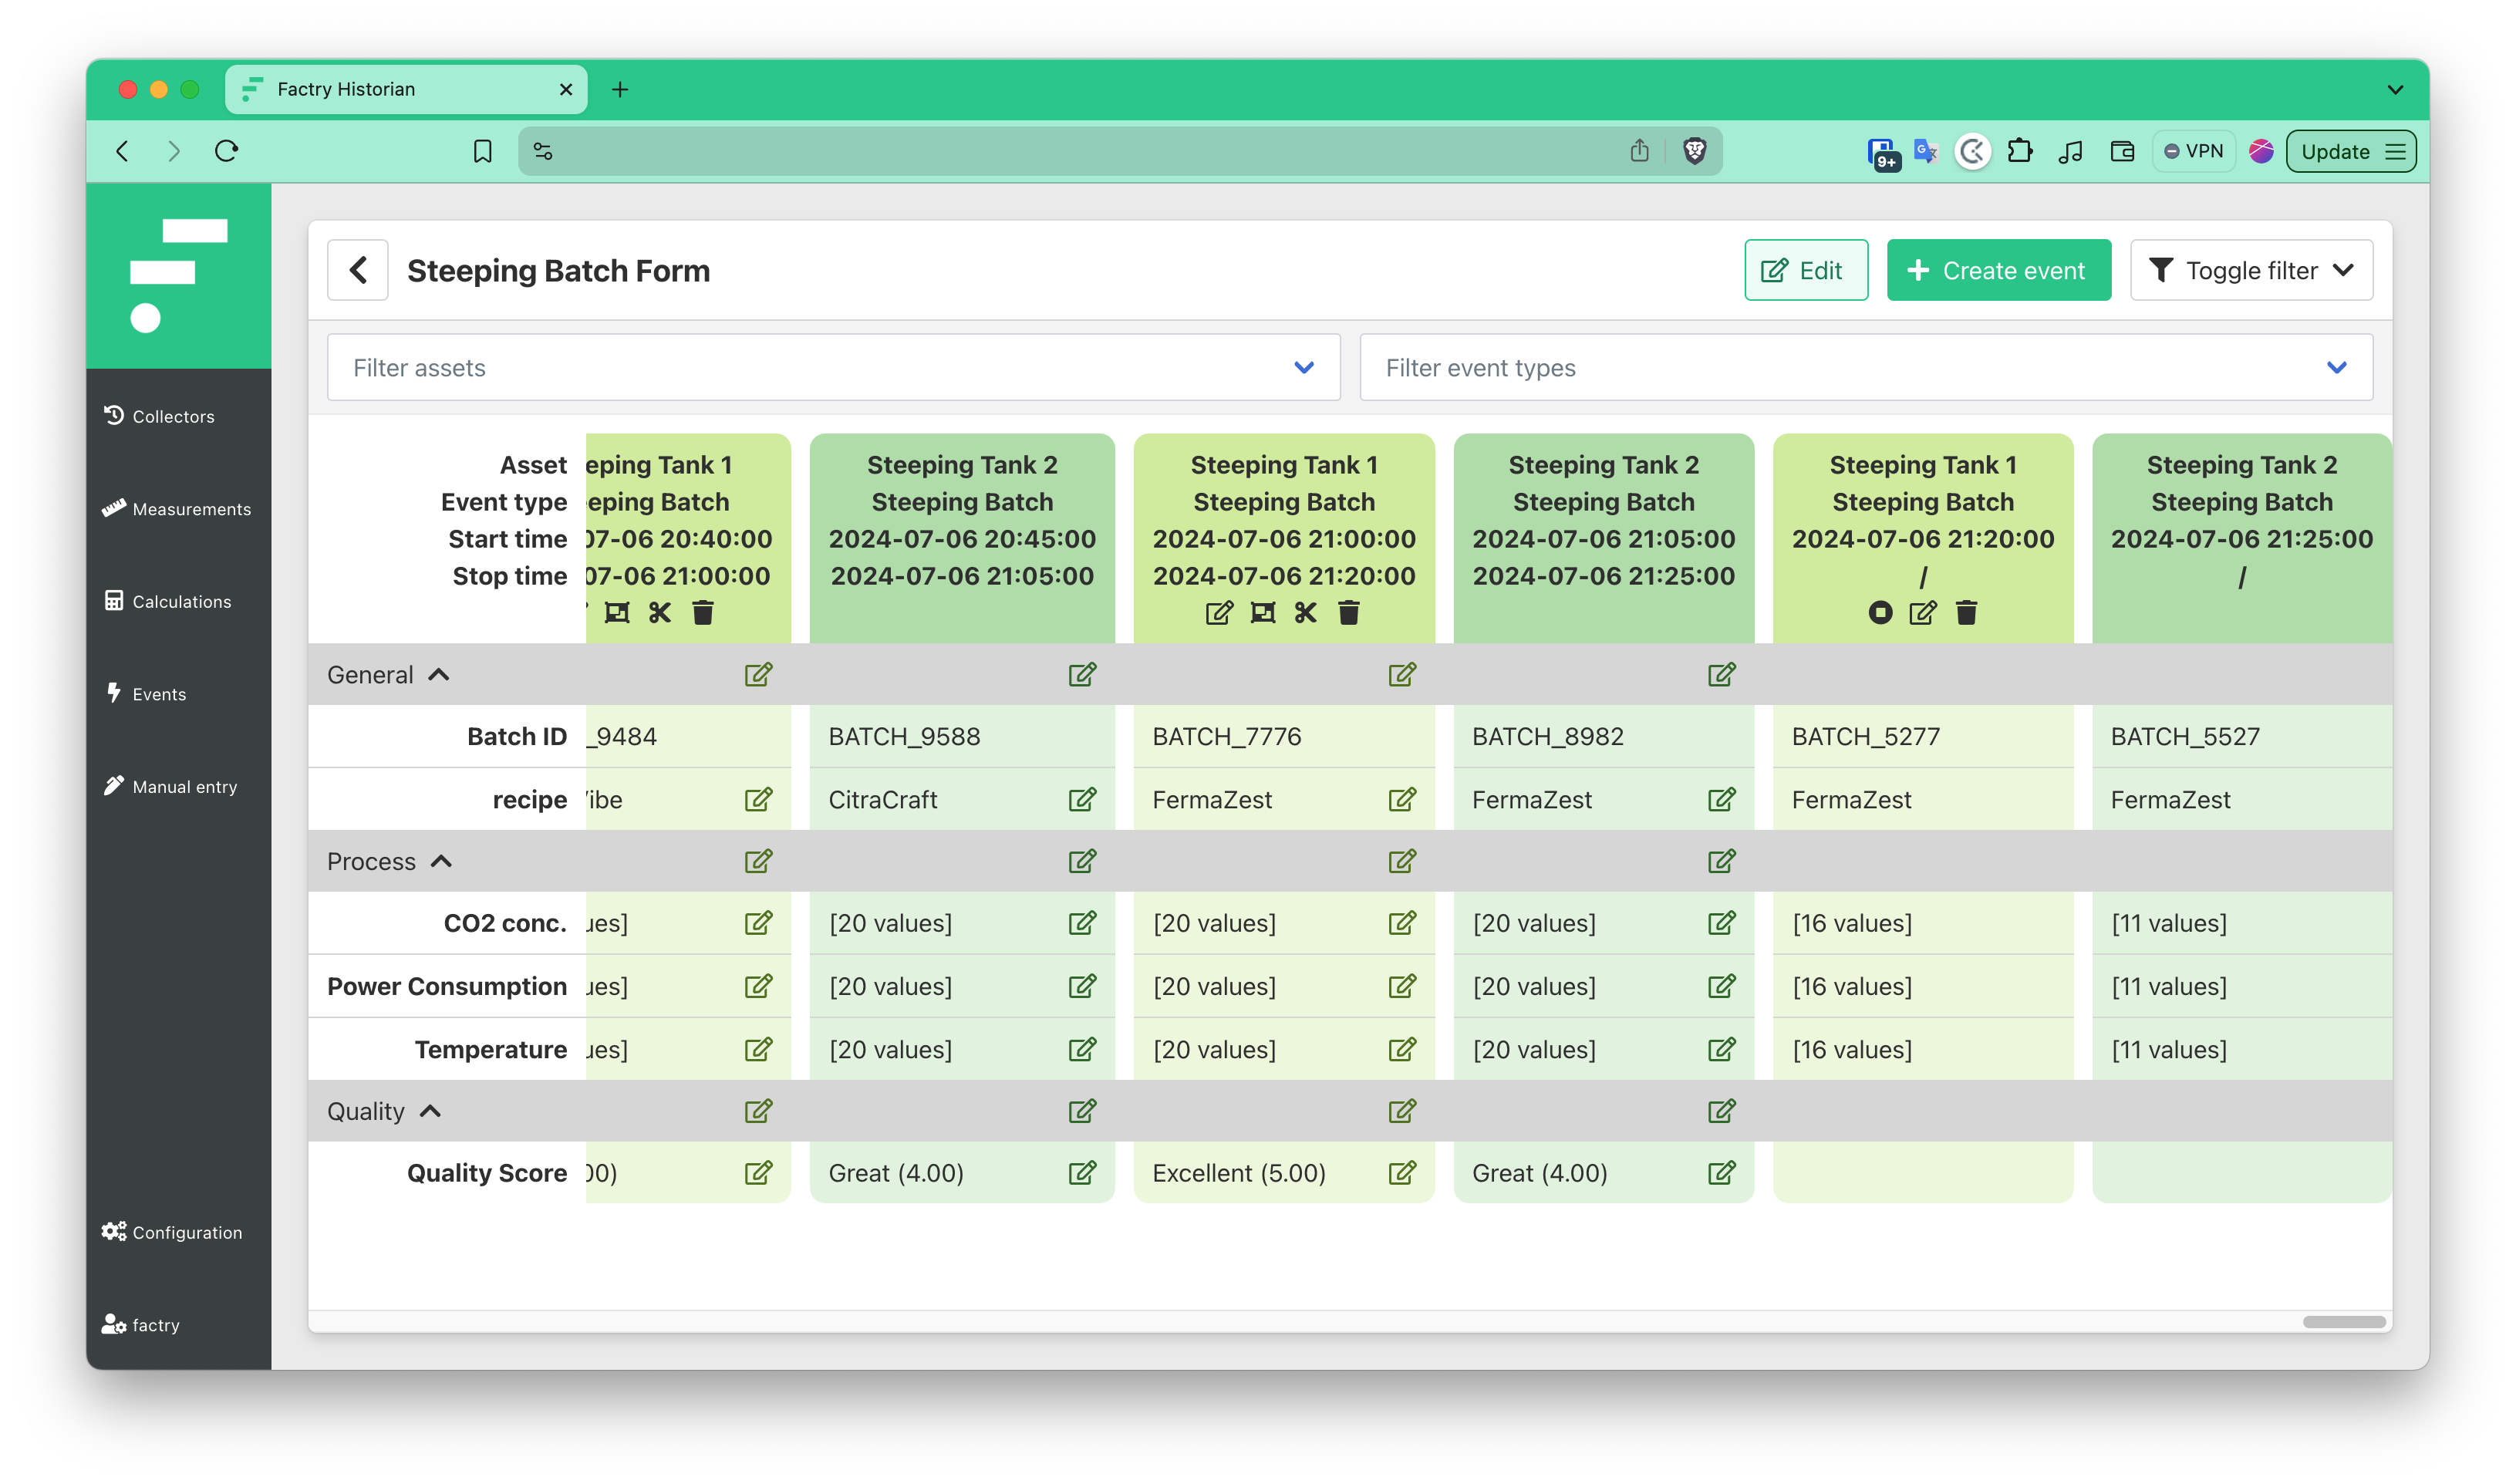Click trash icon on BATCH_5277 event header
The width and height of the screenshot is (2516, 1484).
pyautogui.click(x=1966, y=612)
